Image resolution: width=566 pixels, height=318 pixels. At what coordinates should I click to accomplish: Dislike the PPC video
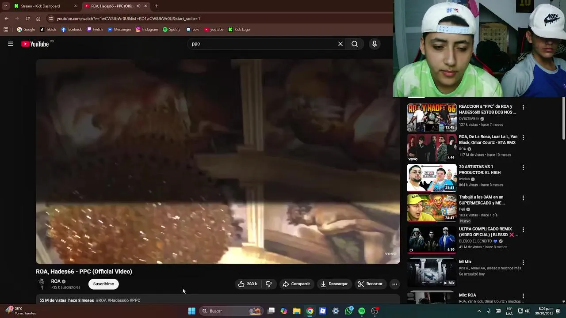pos(268,284)
